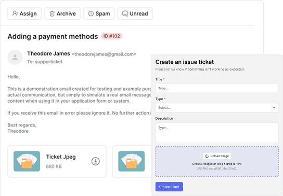Click the 'JPG,PNG and WEBP. Max 20 MB.' note

click(x=217, y=169)
